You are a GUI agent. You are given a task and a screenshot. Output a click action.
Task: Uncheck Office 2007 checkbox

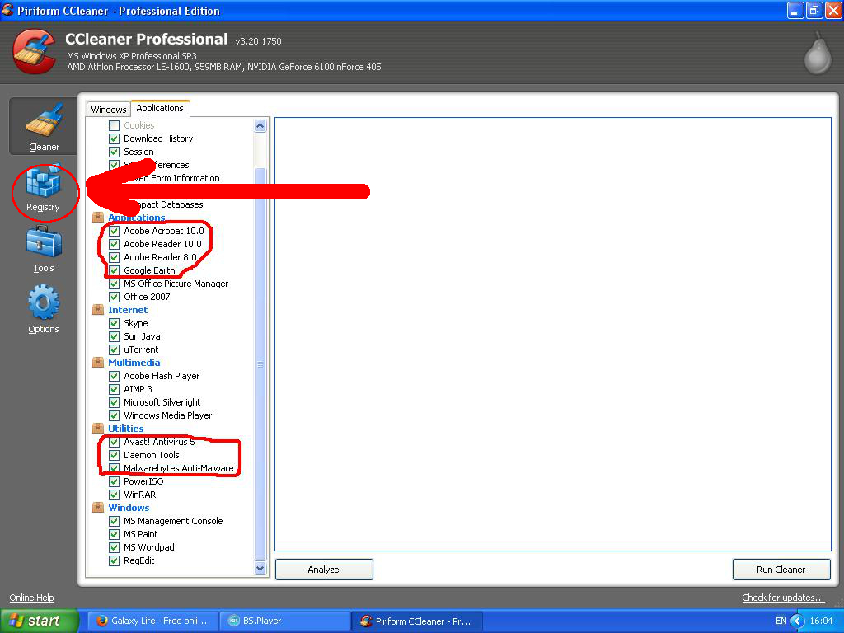[x=114, y=297]
